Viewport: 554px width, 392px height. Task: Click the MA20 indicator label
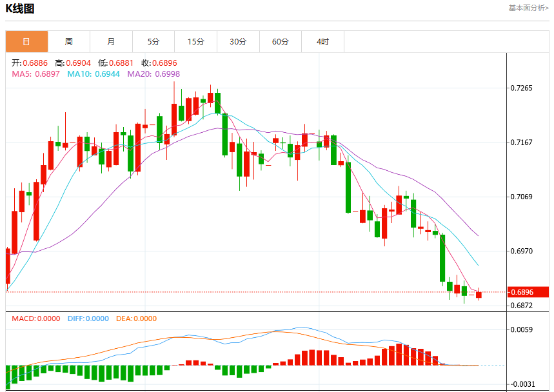tap(153, 73)
